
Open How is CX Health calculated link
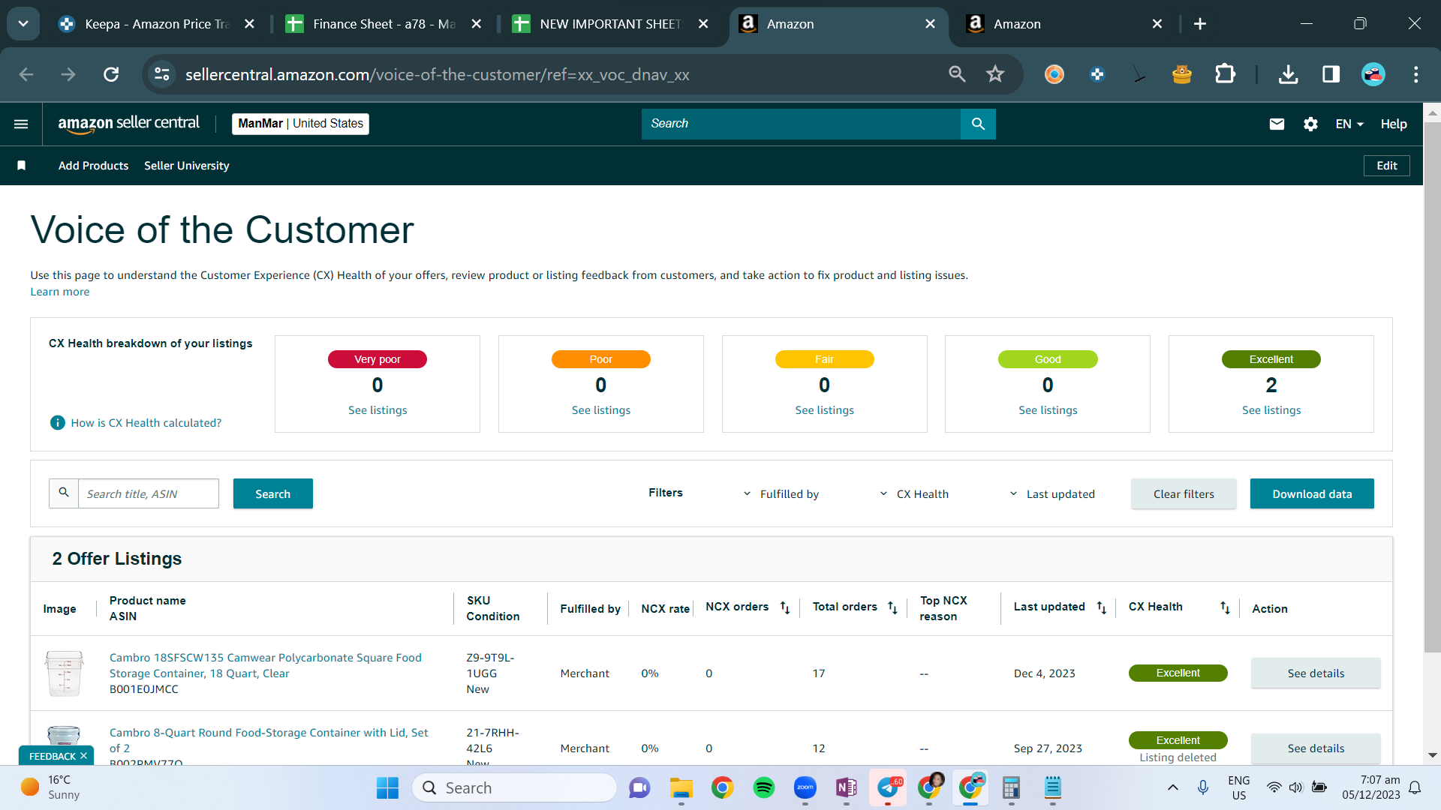[x=146, y=423]
